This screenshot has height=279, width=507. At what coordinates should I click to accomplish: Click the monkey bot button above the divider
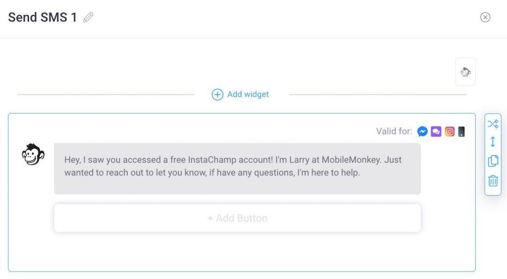click(465, 72)
